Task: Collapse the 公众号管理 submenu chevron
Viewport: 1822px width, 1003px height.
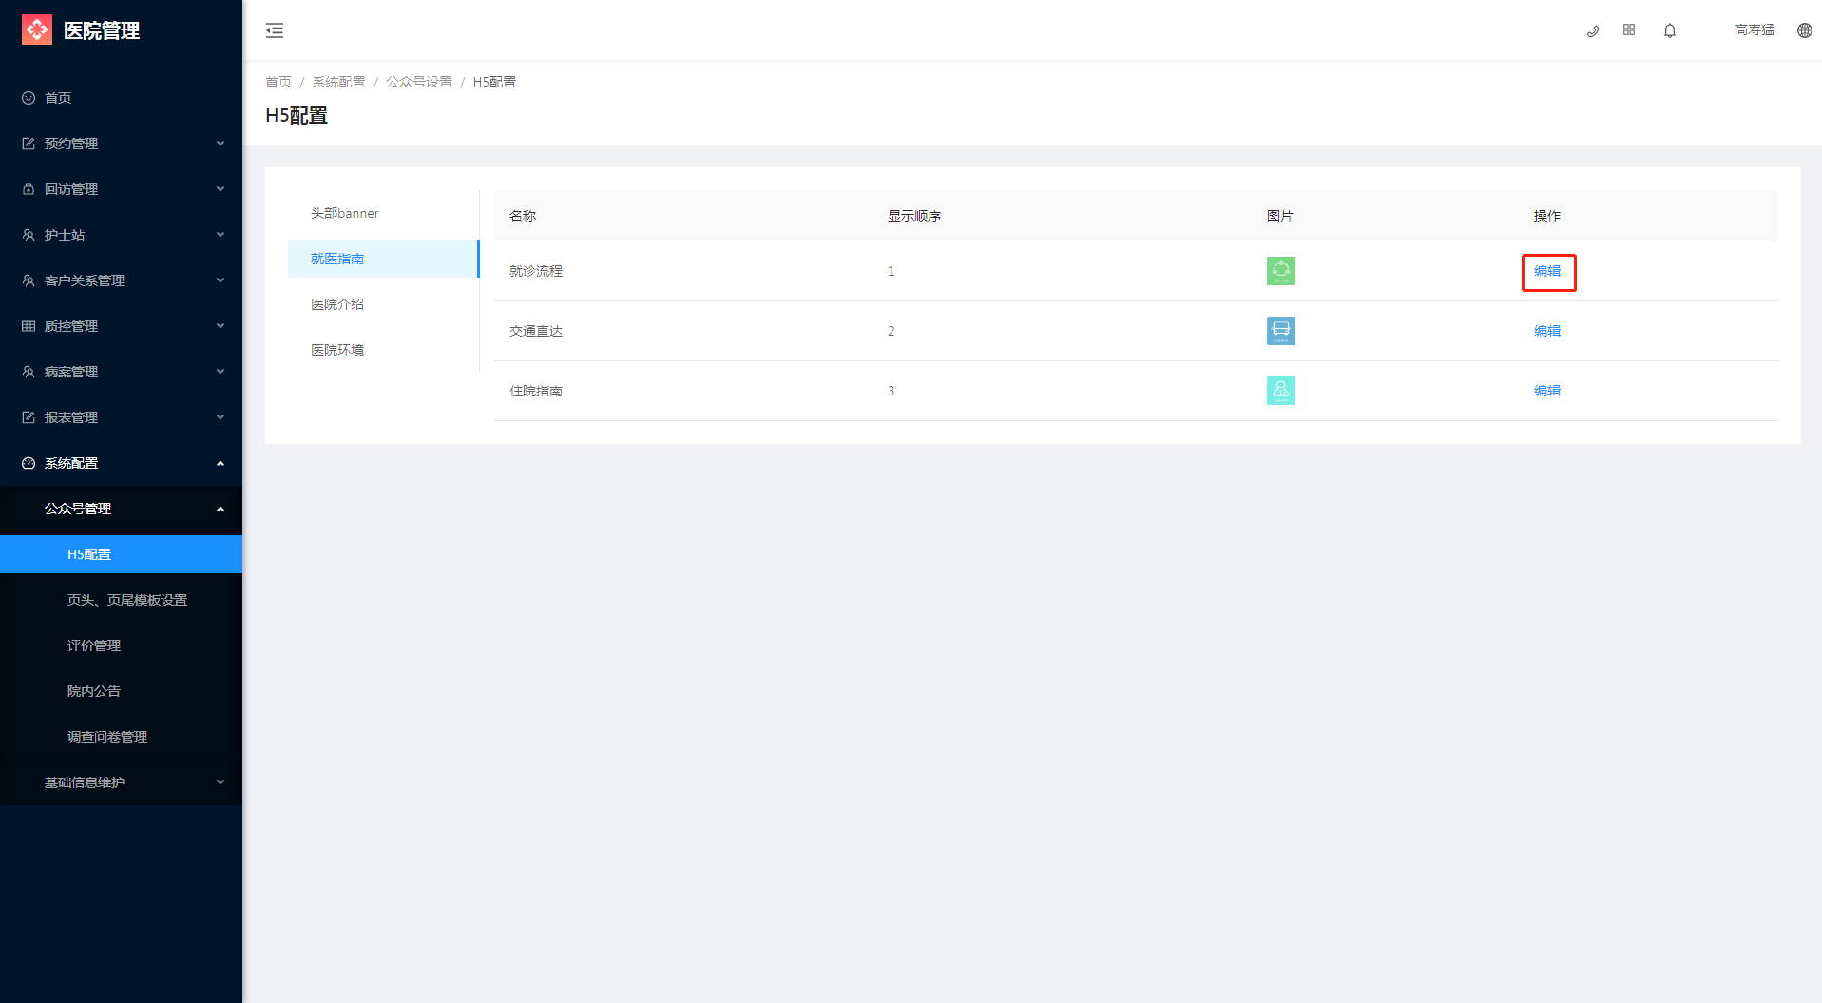Action: point(221,509)
